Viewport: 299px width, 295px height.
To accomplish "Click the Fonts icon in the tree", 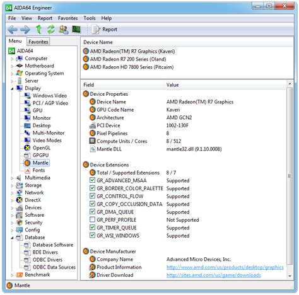I will (27, 170).
